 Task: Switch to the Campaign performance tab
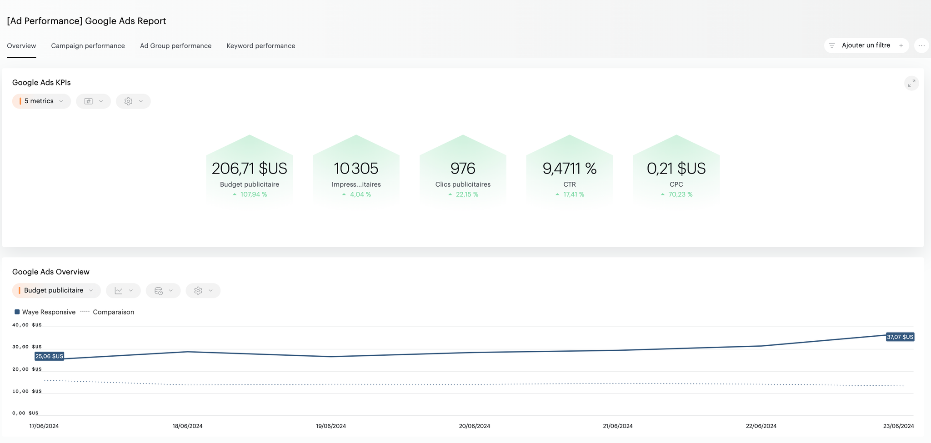tap(88, 46)
